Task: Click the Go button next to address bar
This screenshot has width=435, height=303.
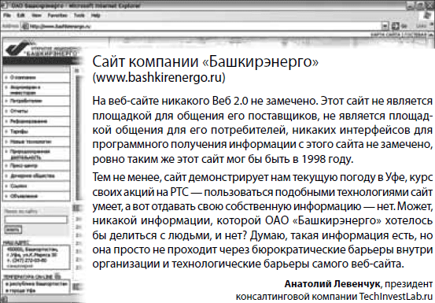Action: pos(399,26)
